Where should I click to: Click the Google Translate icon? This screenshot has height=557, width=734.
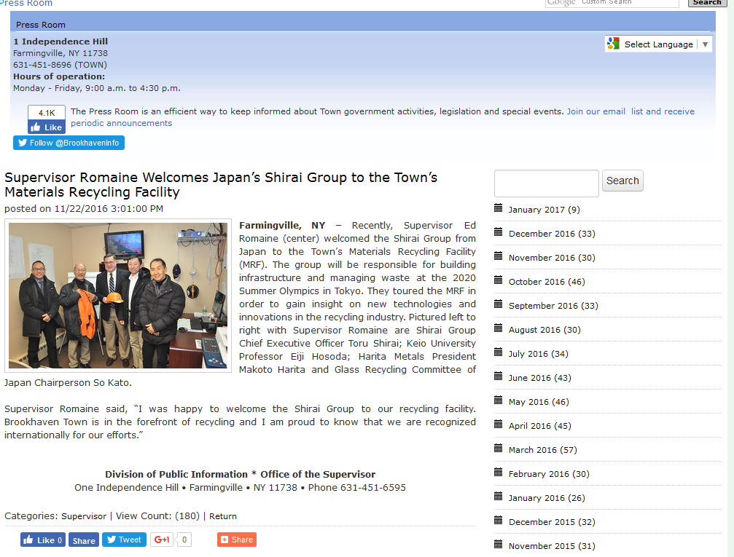(613, 44)
